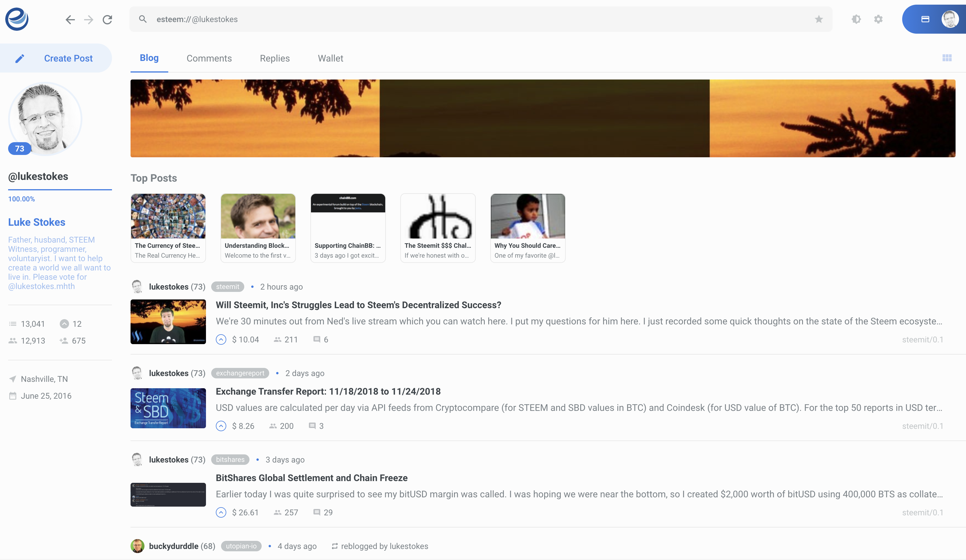The height and width of the screenshot is (560, 966).
Task: Open the Wallet tab
Action: pos(330,58)
